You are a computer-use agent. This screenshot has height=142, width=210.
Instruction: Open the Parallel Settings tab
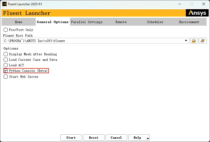tap(87, 22)
